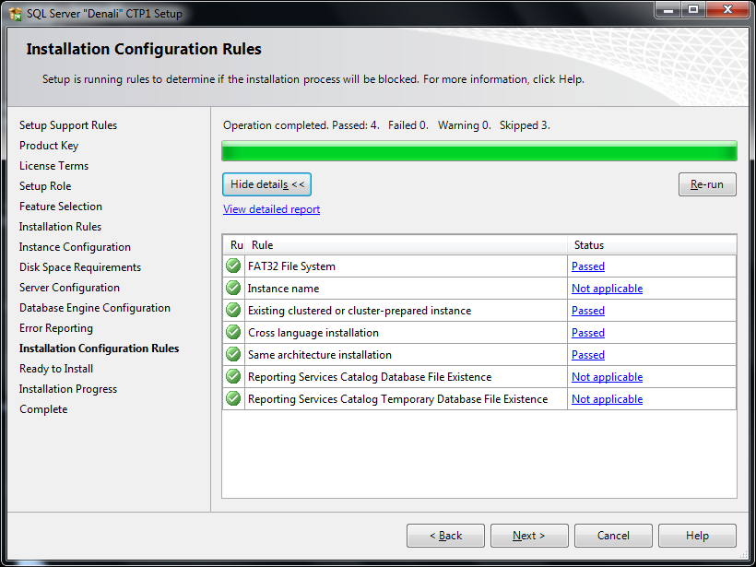
Task: Cancel the setup wizard
Action: click(x=613, y=536)
